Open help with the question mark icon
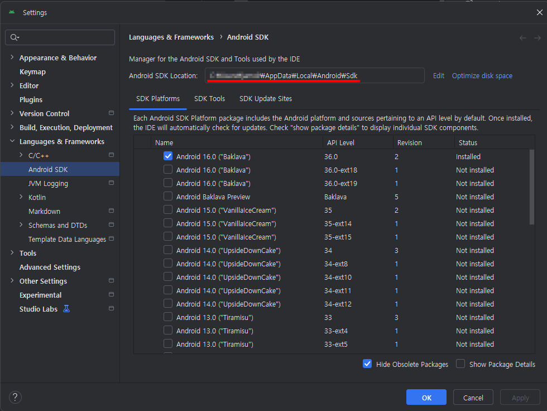Viewport: 547px width, 411px height. [x=15, y=397]
